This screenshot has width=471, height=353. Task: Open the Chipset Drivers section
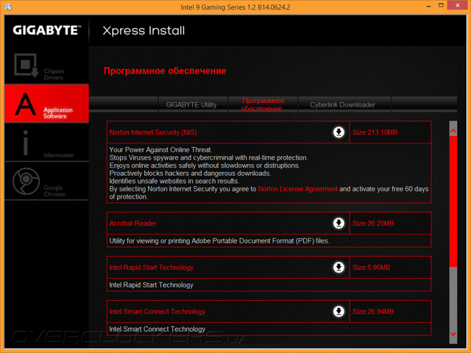click(46, 65)
